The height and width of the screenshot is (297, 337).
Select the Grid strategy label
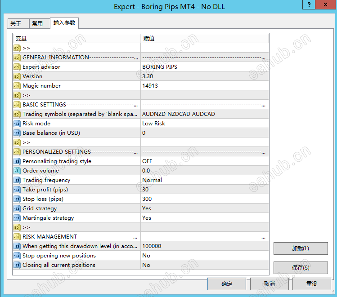tap(40, 208)
